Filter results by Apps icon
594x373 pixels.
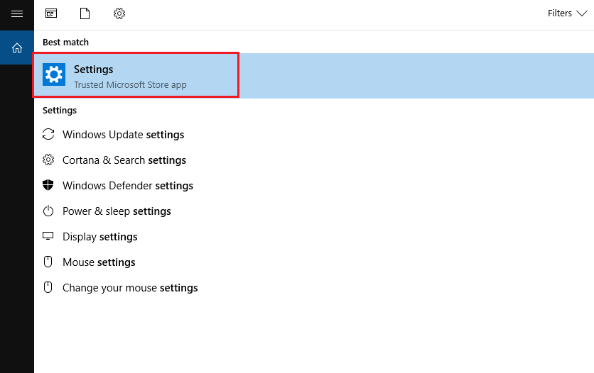[51, 13]
